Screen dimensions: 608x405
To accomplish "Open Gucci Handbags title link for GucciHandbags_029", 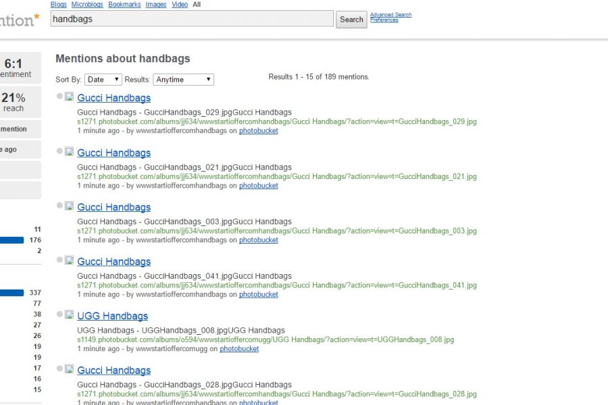I will click(114, 98).
